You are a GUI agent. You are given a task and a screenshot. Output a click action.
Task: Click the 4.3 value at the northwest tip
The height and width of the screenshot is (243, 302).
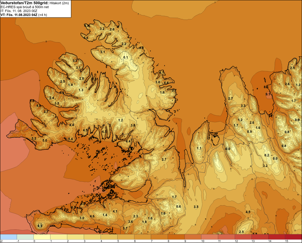pyautogui.click(x=86, y=26)
